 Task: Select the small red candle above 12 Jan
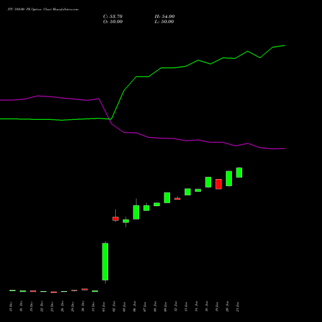coord(177,199)
